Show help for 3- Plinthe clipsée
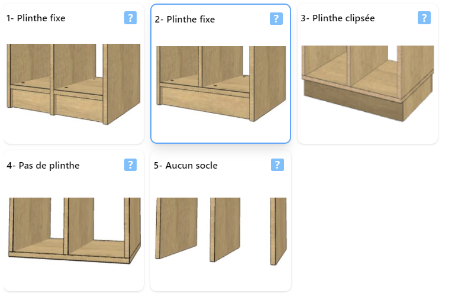The image size is (455, 297). (424, 18)
